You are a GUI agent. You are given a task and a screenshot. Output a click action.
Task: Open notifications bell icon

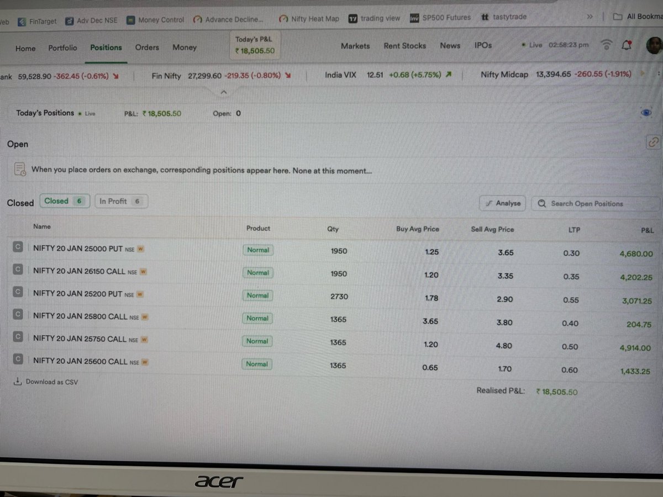627,45
